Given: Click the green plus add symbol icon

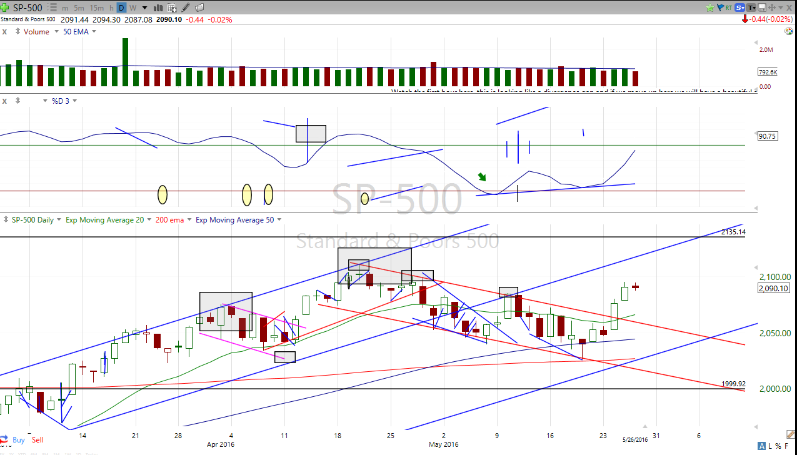Looking at the screenshot, I should tap(4, 7).
